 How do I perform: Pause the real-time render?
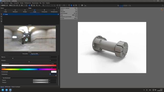[17, 5]
